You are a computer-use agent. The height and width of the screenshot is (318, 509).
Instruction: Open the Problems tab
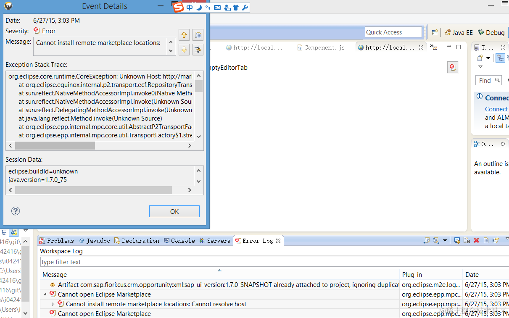[56, 241]
